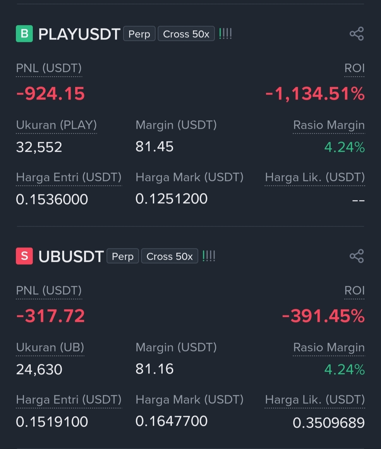381x449 pixels.
Task: Change PLAYUSDT Cross 50x leverage
Action: pos(186,34)
